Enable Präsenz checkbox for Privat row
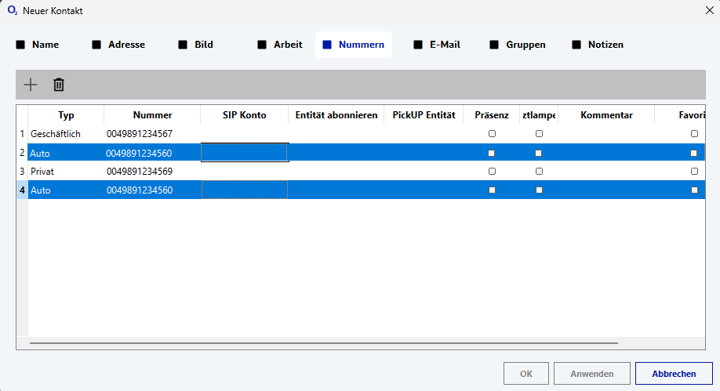This screenshot has width=720, height=391. click(x=492, y=172)
